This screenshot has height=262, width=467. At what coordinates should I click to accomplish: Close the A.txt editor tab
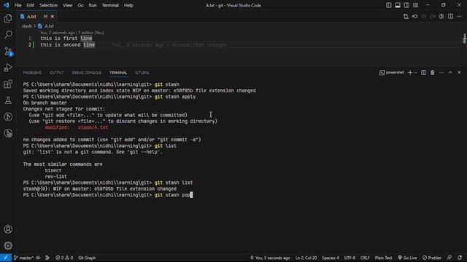pyautogui.click(x=52, y=17)
